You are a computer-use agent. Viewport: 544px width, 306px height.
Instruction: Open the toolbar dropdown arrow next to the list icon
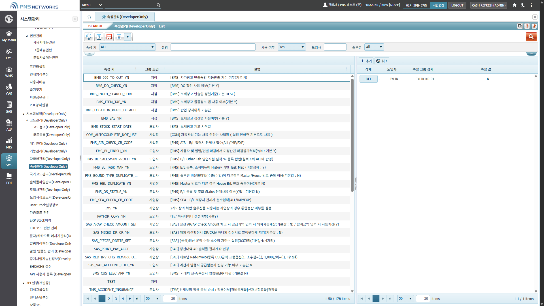click(128, 37)
